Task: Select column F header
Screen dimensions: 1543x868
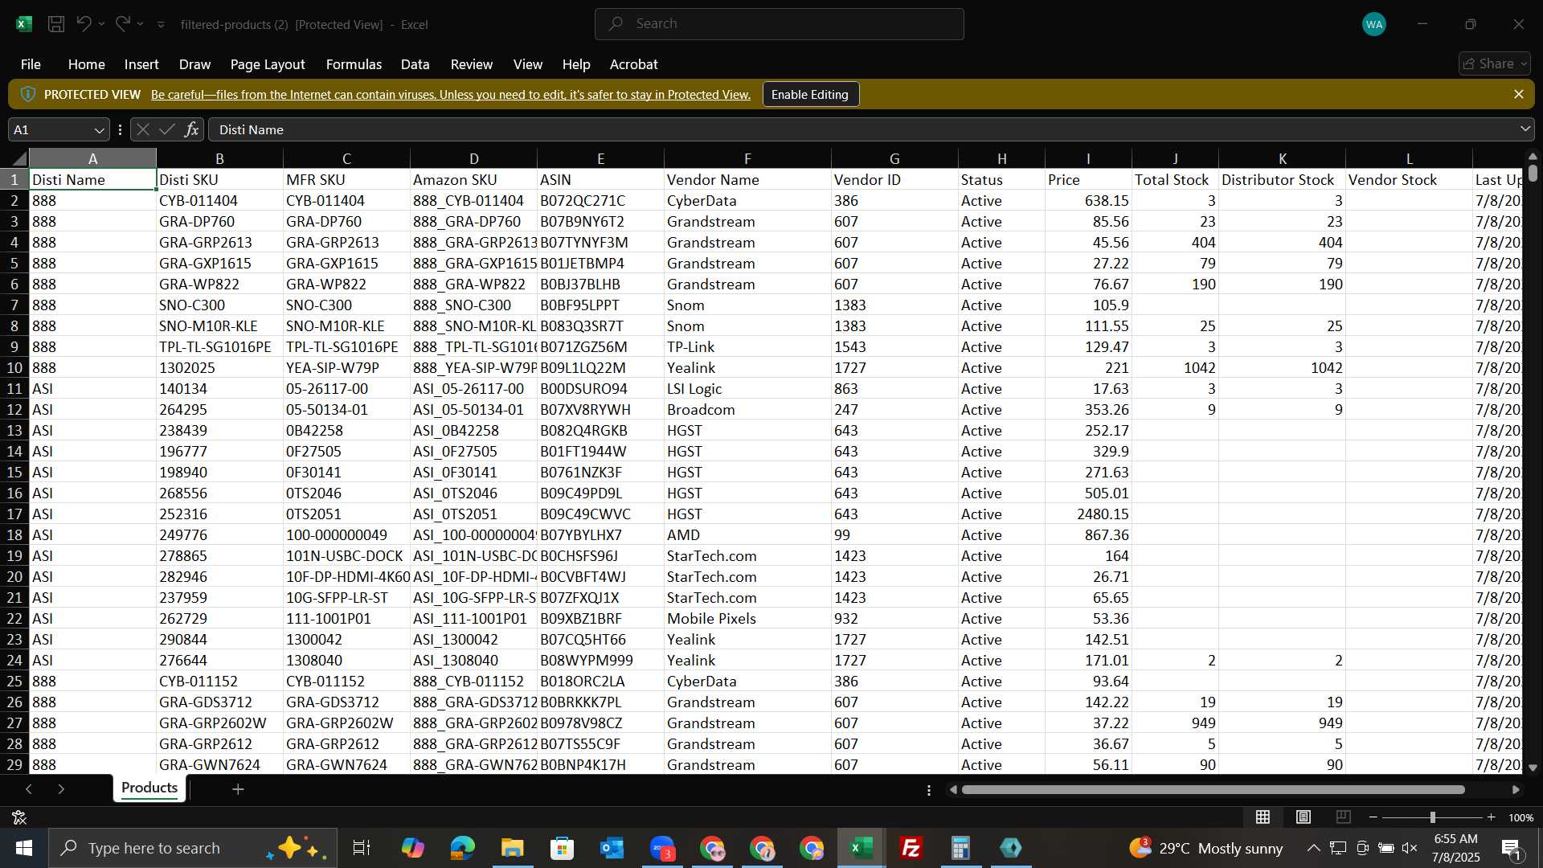Action: 747,158
